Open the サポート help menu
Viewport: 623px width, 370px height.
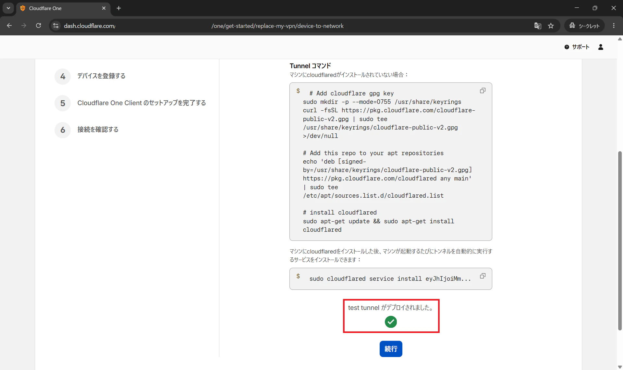point(577,47)
